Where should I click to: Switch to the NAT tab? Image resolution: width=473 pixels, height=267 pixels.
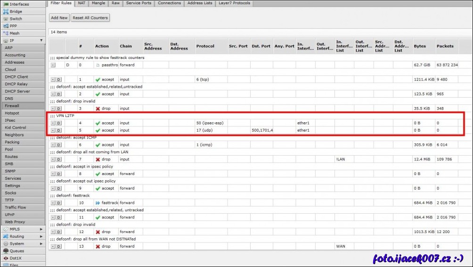(x=82, y=3)
